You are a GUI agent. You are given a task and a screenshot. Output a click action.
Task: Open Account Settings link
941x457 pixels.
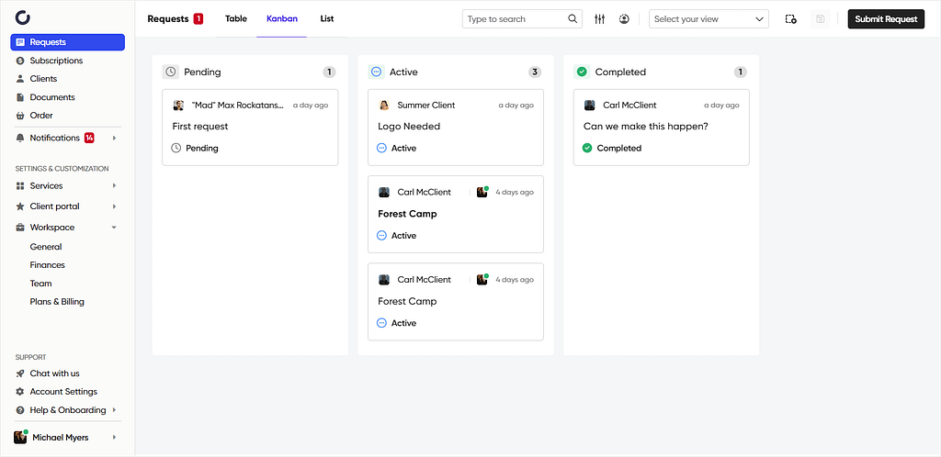tap(63, 391)
